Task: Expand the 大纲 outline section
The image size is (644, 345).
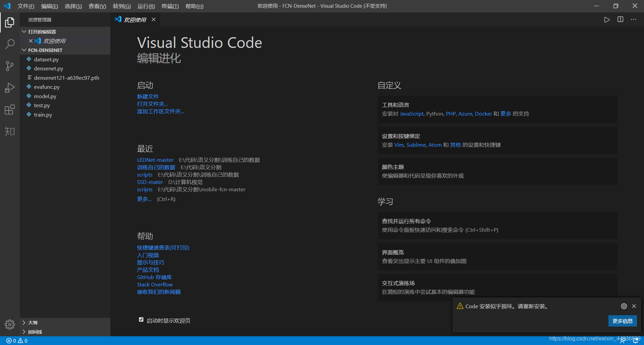Action: pyautogui.click(x=65, y=323)
